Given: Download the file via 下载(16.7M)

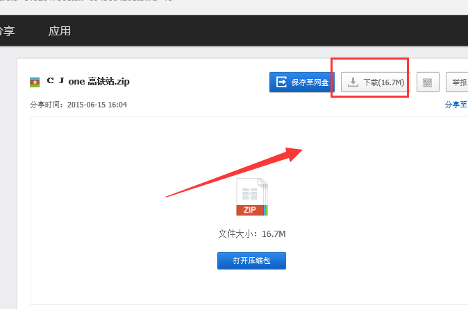Looking at the screenshot, I should pyautogui.click(x=376, y=82).
